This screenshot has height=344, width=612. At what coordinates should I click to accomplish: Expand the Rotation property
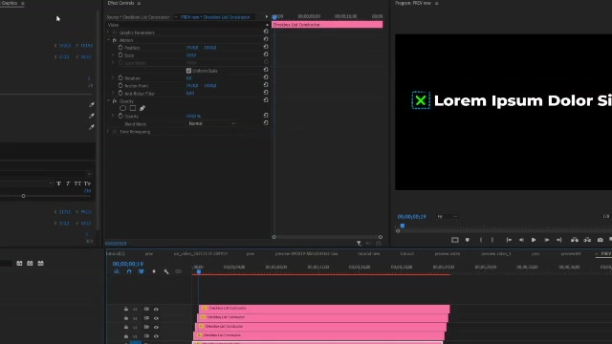pyautogui.click(x=113, y=77)
